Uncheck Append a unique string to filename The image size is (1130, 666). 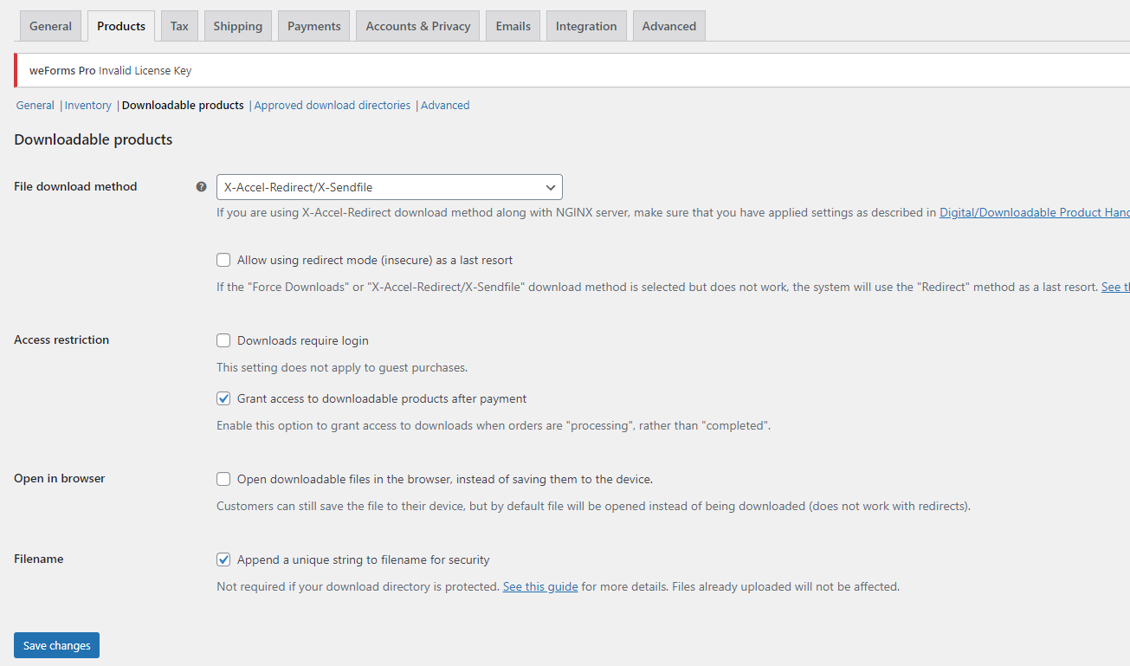point(223,559)
